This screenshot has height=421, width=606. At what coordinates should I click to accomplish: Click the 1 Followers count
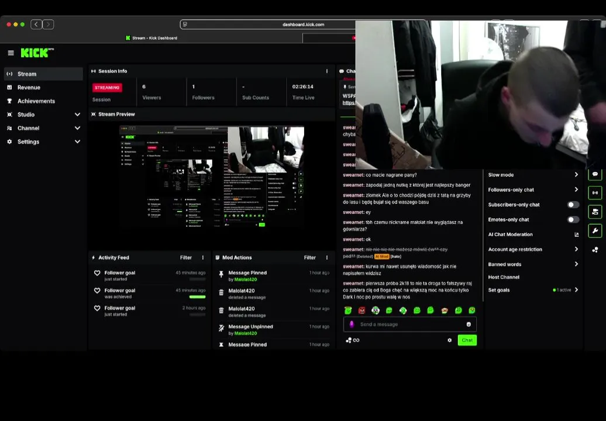click(194, 87)
